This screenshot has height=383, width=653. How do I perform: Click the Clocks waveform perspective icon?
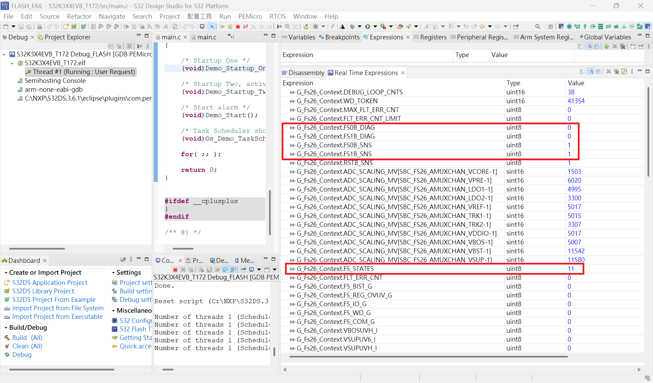(577, 26)
